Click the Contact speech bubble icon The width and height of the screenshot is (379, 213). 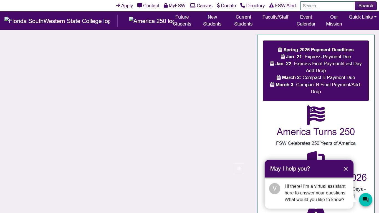coord(139,5)
